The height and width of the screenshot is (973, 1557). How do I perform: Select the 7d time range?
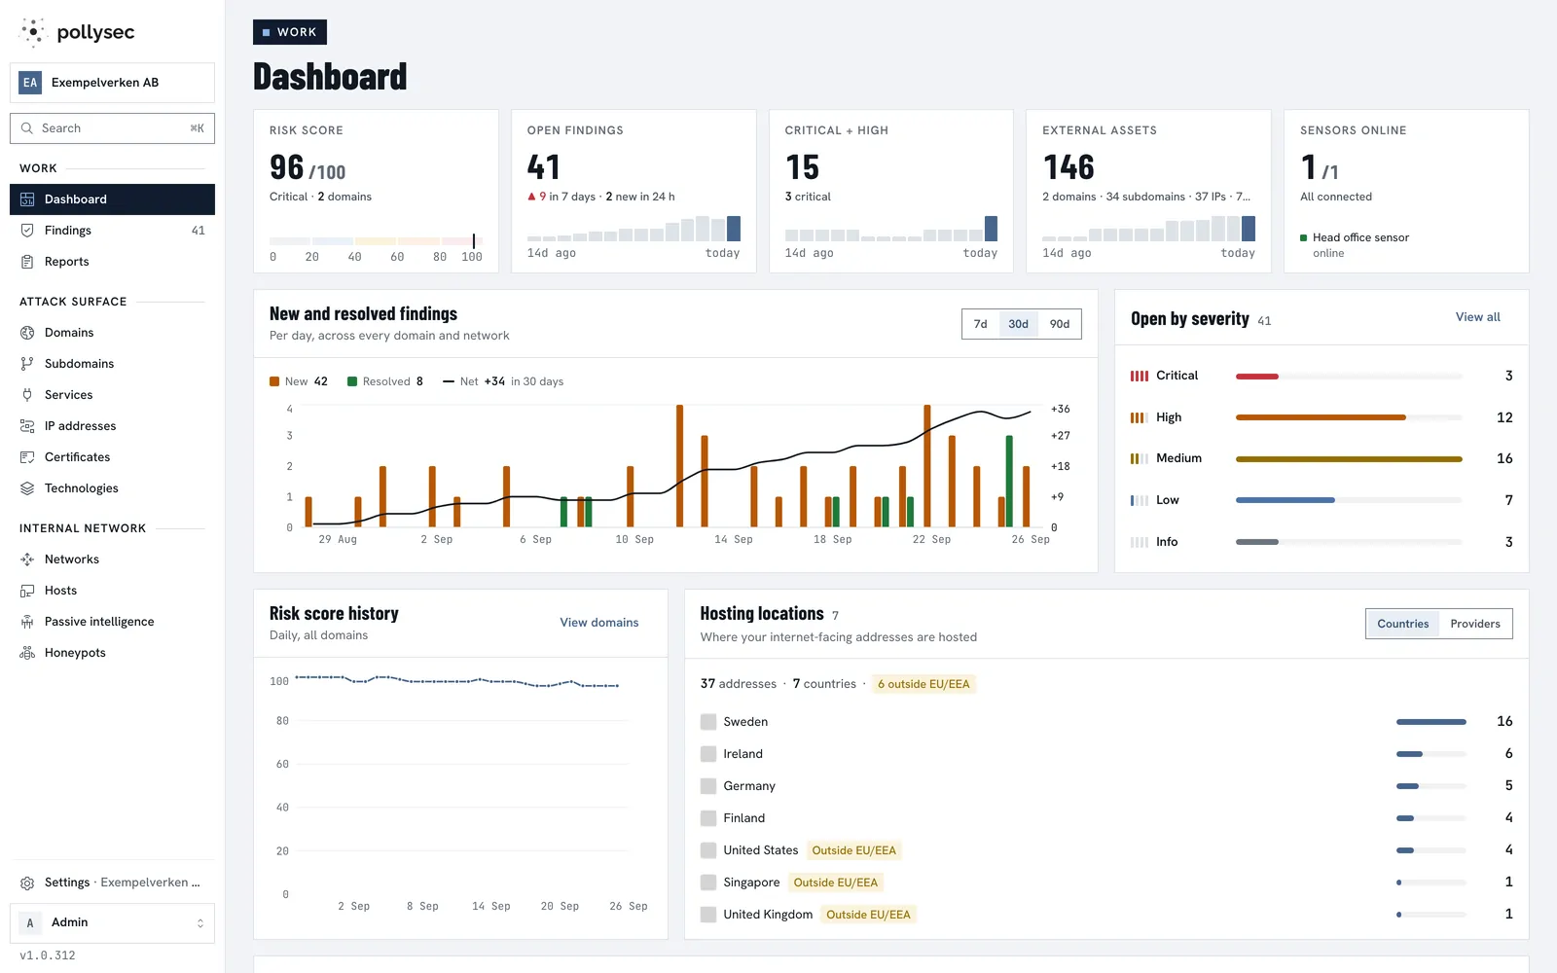pos(981,324)
